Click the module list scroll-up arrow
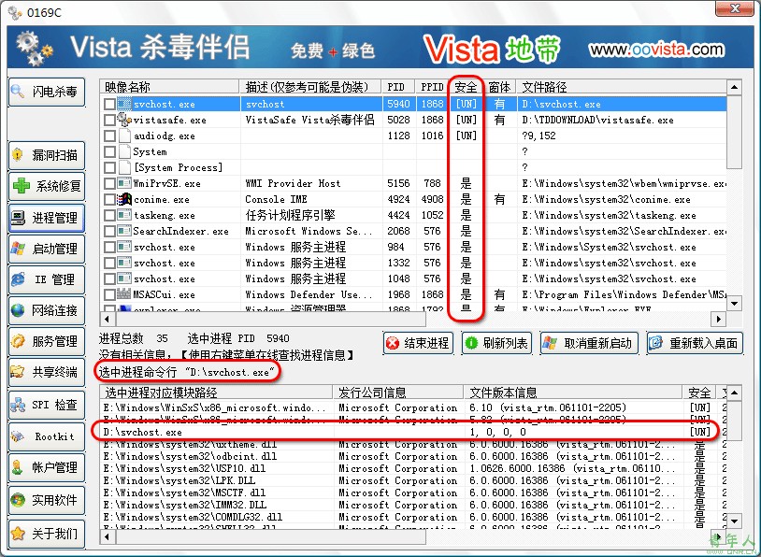Image resolution: width=761 pixels, height=557 pixels. coord(734,392)
